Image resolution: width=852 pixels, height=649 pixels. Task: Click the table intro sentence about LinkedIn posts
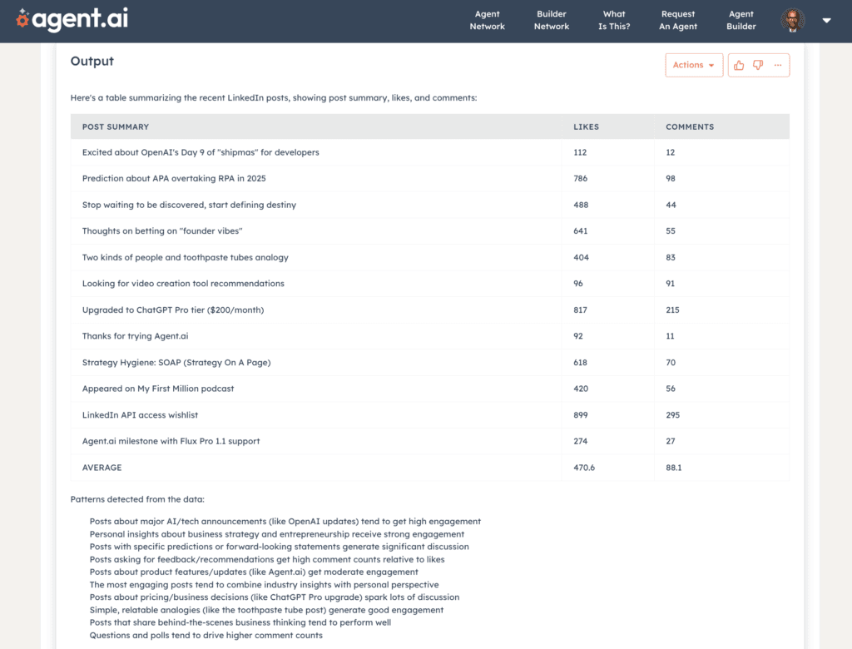[273, 98]
